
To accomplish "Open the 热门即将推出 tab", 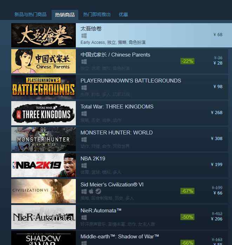I will 97,14.
